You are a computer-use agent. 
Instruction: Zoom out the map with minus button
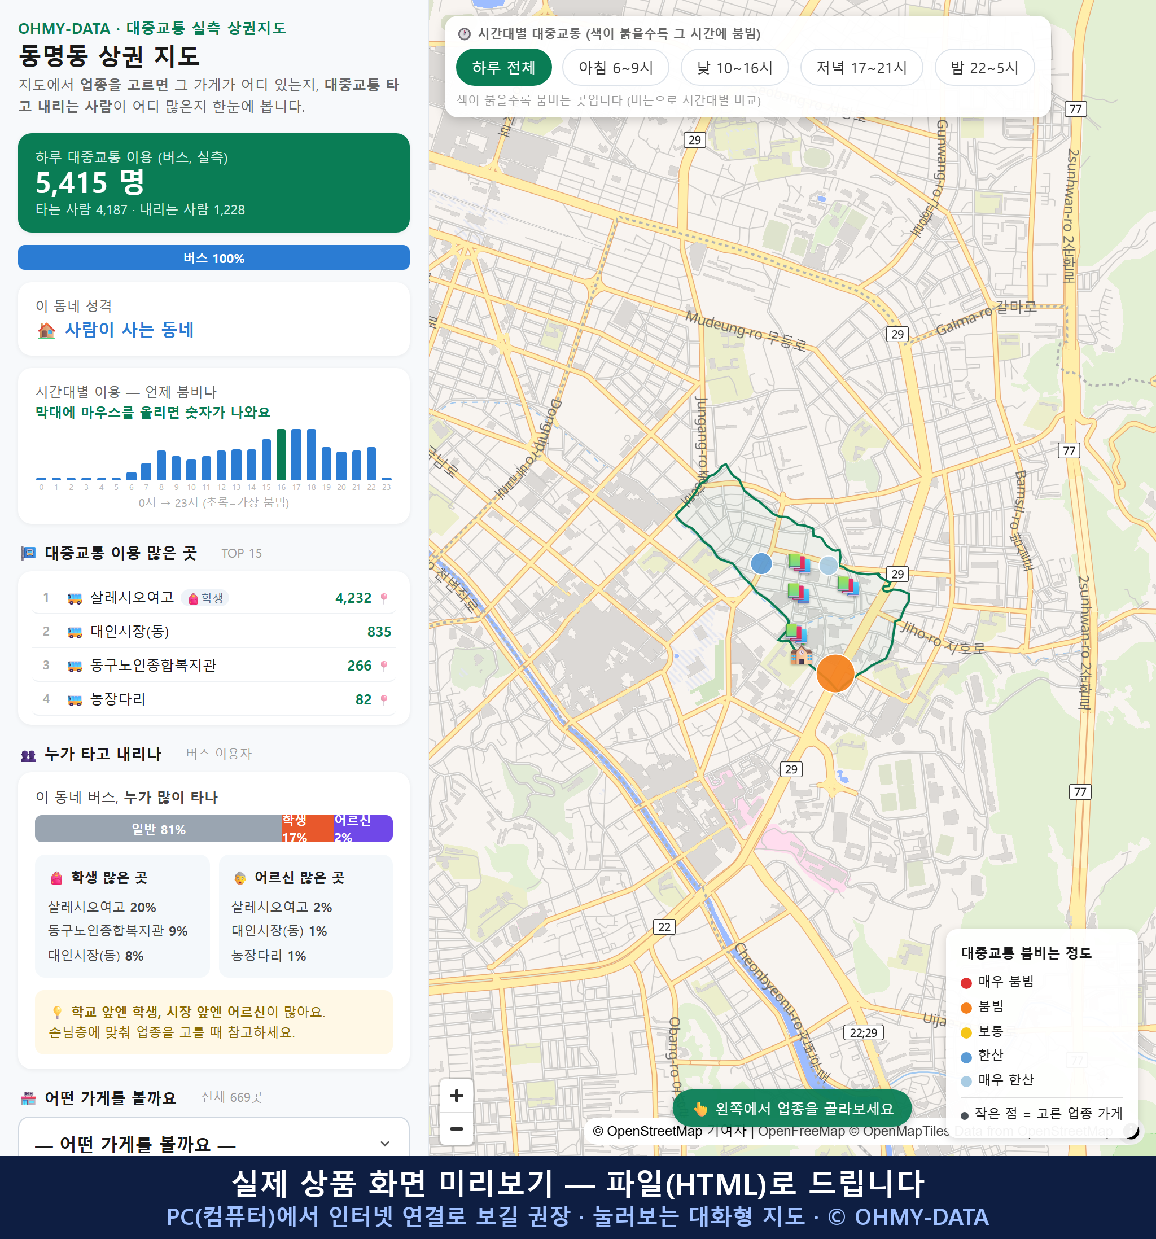click(456, 1129)
